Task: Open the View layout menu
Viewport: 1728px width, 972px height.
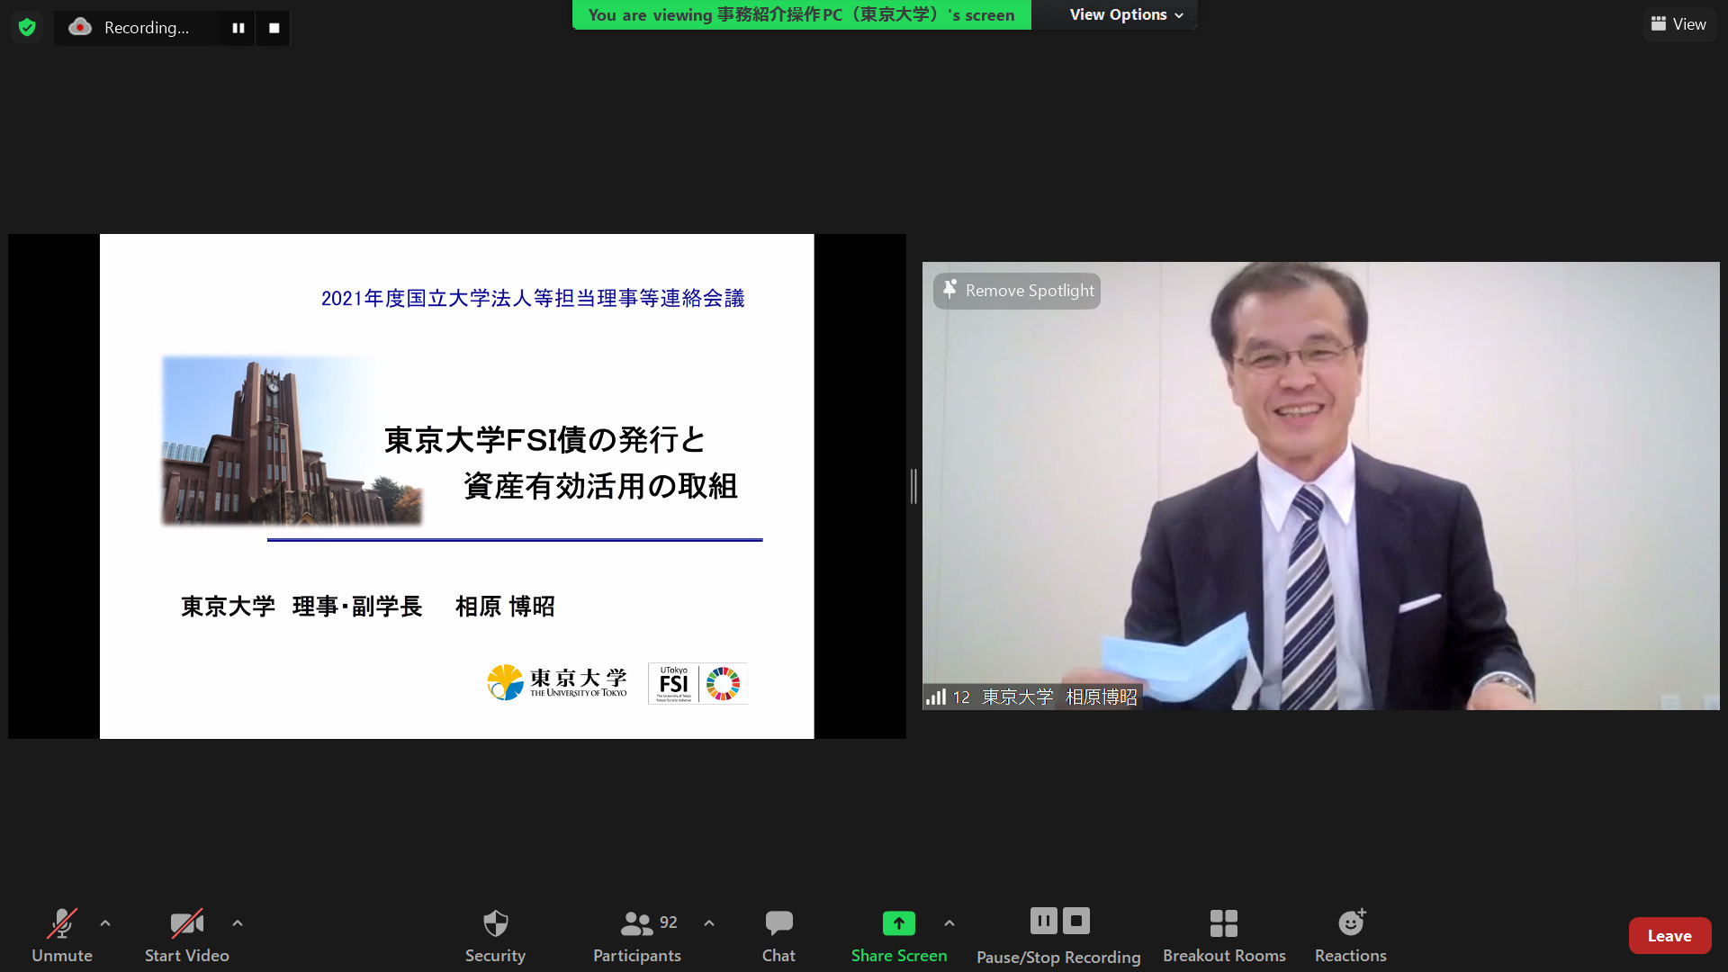Action: (1678, 24)
